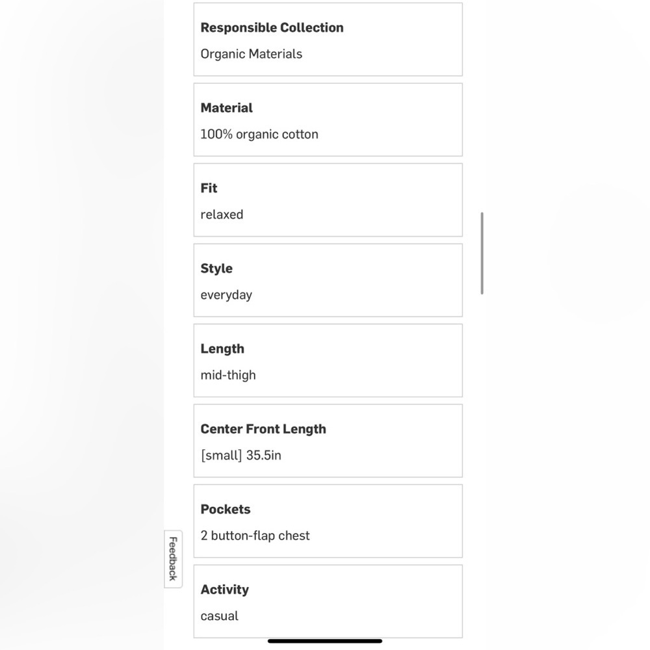Click the 100% organic cotton text
The height and width of the screenshot is (650, 650).
click(259, 135)
